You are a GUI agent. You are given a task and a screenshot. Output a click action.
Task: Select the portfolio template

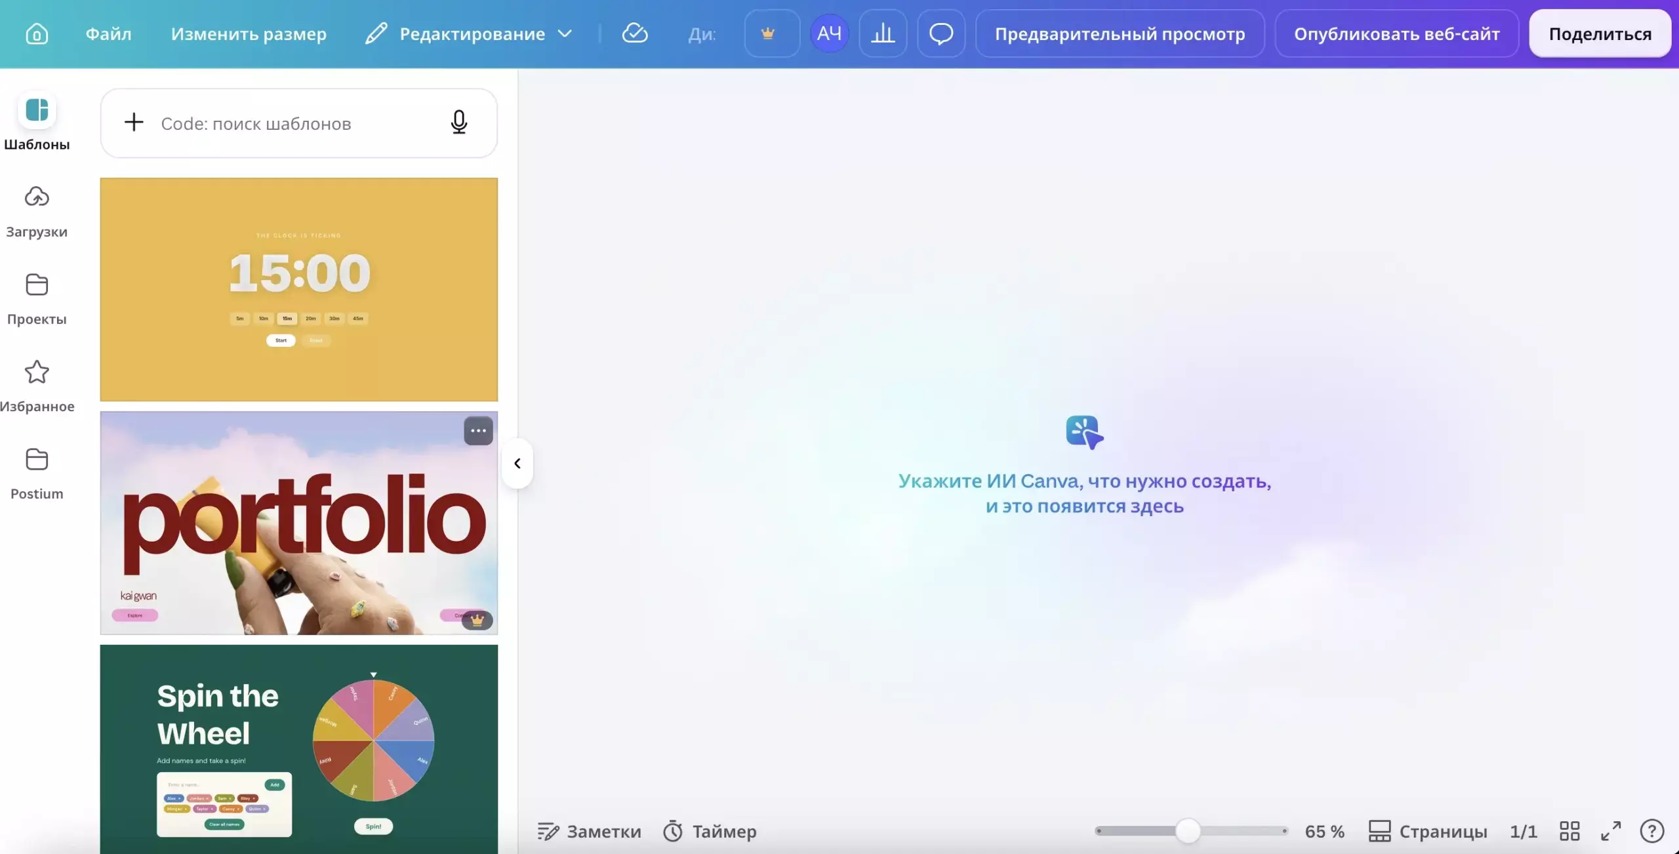click(x=299, y=523)
